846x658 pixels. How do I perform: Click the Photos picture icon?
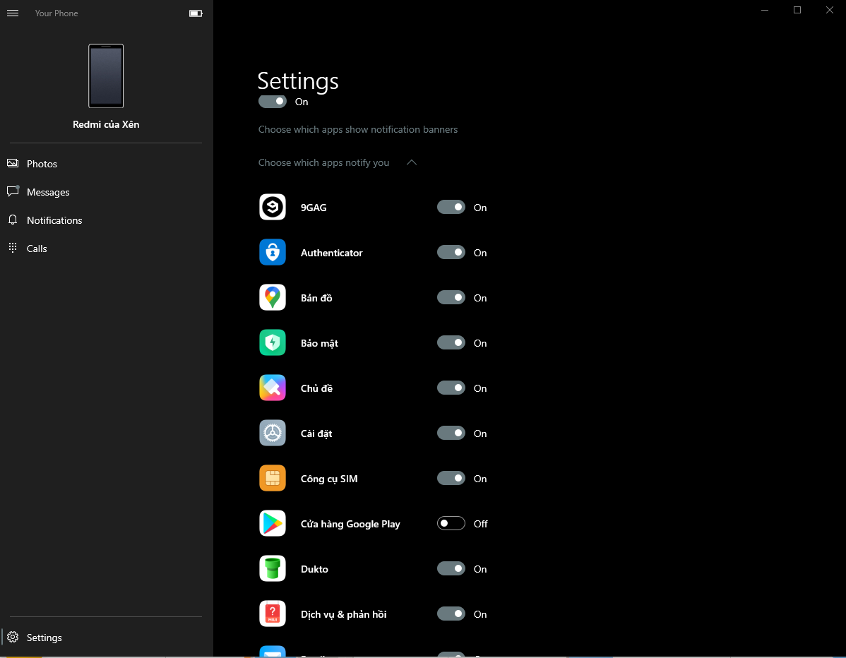tap(13, 163)
